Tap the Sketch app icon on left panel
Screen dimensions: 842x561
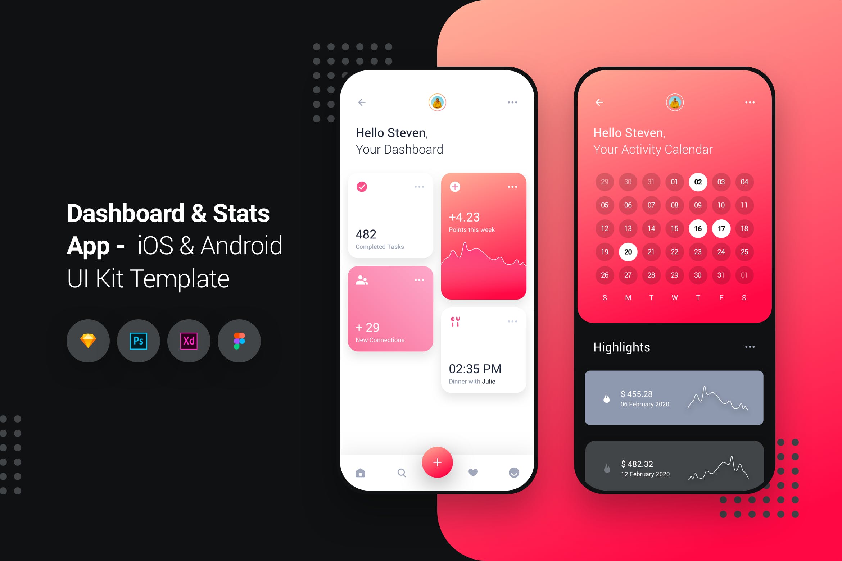coord(87,342)
